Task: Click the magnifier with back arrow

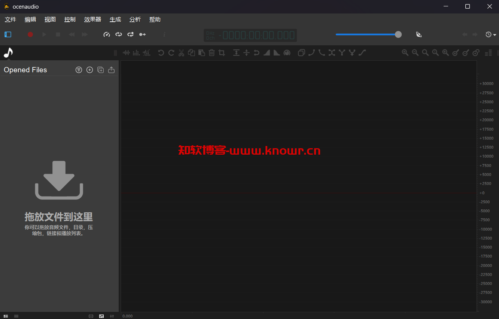Action: pyautogui.click(x=445, y=53)
